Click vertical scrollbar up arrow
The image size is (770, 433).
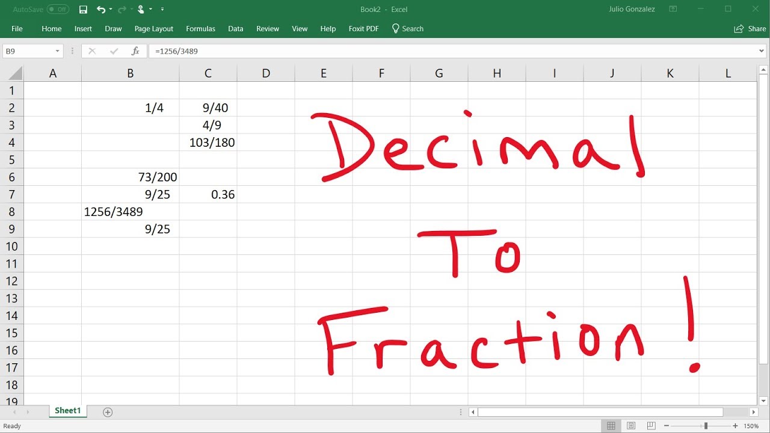763,70
